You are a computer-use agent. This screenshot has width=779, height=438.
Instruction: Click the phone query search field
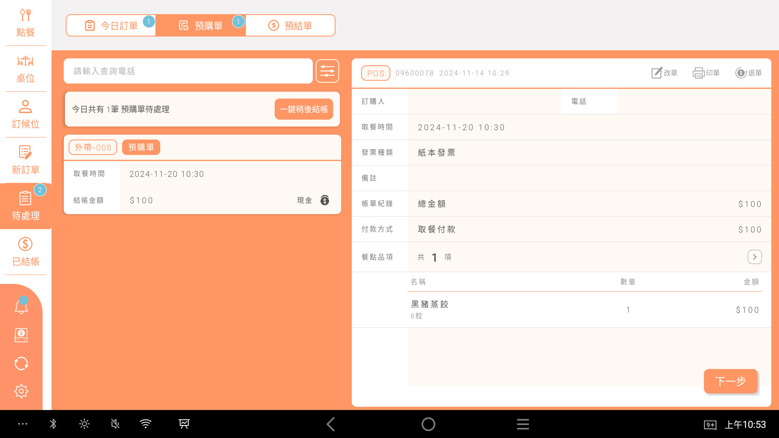[188, 71]
